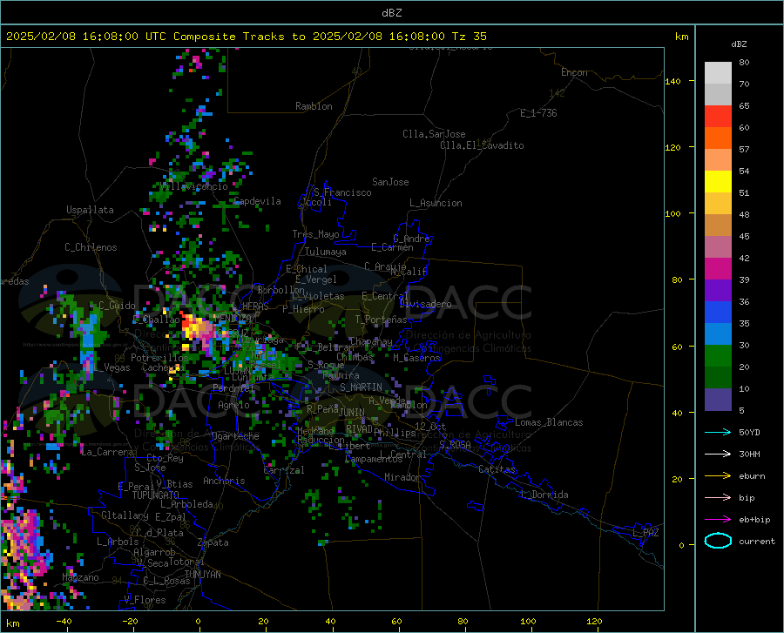Click the E_1-736 map label
This screenshot has height=633, width=784.
click(538, 113)
